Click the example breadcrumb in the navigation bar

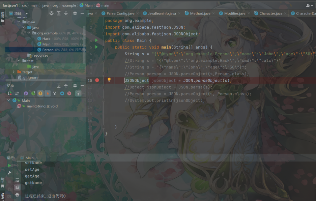(69, 5)
